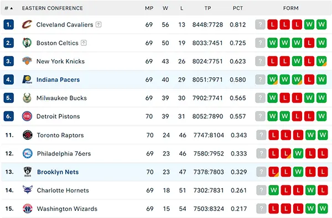Click the Toronto Raptors logo
332x218 pixels.
click(x=28, y=135)
